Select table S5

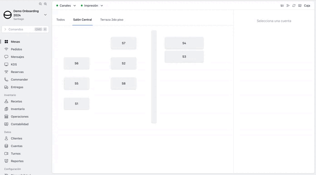[77, 83]
